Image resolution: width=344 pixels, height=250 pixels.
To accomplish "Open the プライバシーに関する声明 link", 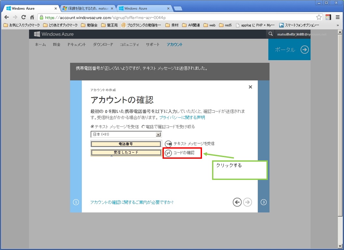I will 182,117.
